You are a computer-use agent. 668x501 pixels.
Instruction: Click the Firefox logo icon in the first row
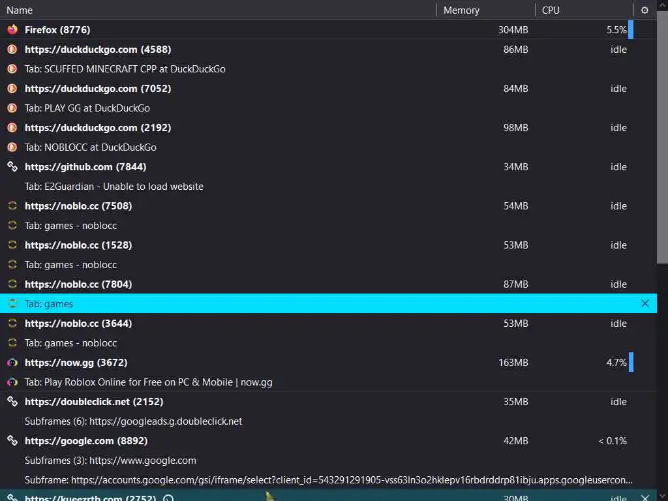(x=12, y=29)
